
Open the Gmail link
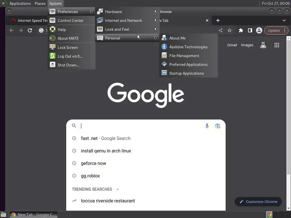[232, 45]
